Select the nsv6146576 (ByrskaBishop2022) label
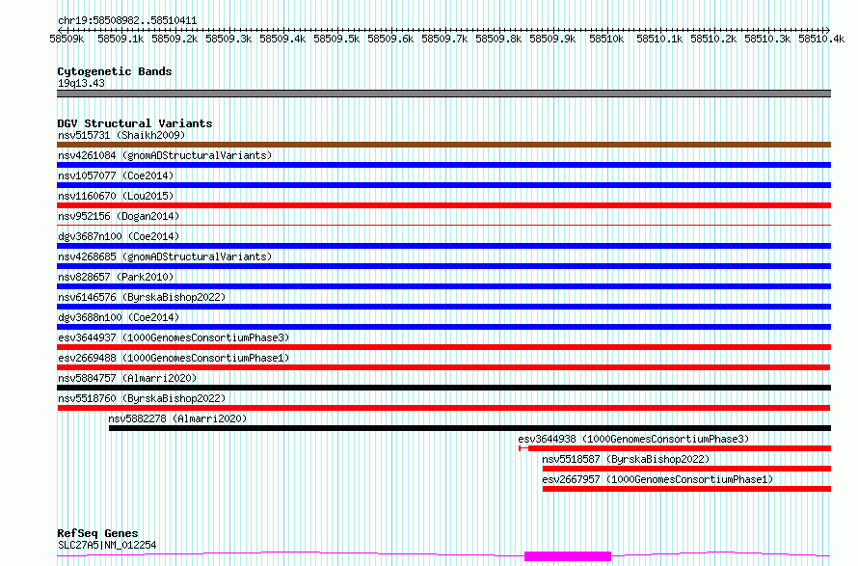Screen dimensions: 858x566 [142, 297]
